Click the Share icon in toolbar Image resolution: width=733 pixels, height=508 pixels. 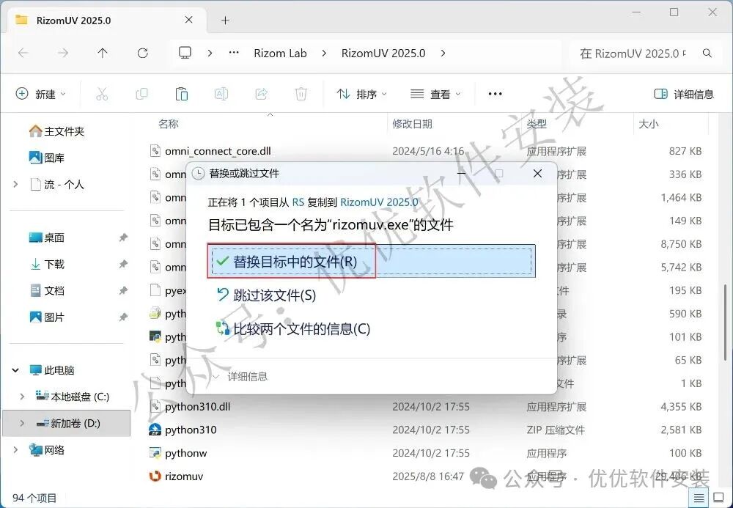click(x=262, y=94)
